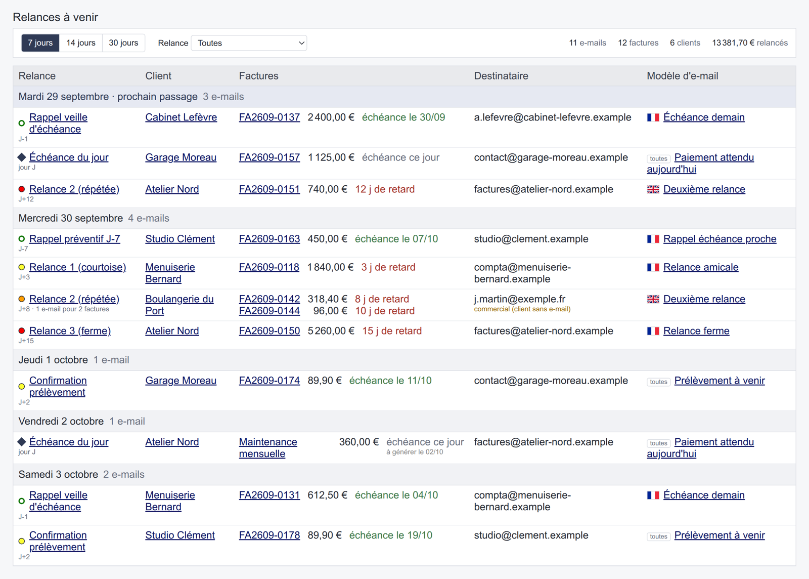Open invoice FA2609-0137
The height and width of the screenshot is (579, 809).
coord(269,117)
